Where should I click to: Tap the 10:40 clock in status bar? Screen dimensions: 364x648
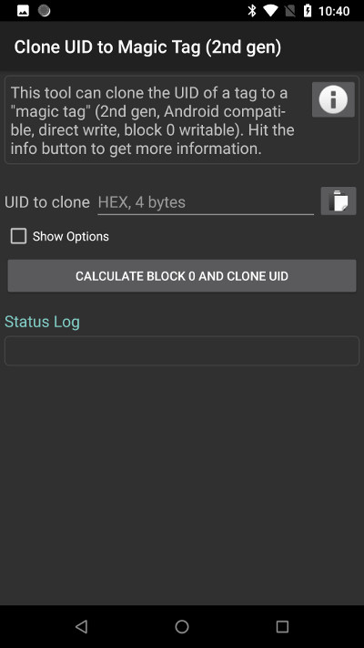[x=334, y=11]
